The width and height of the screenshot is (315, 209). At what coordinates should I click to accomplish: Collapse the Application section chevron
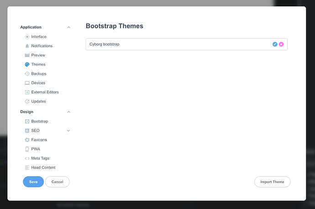tap(68, 27)
